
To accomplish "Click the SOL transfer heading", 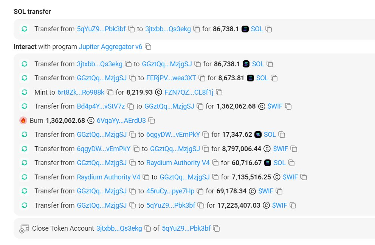I will click(32, 12).
